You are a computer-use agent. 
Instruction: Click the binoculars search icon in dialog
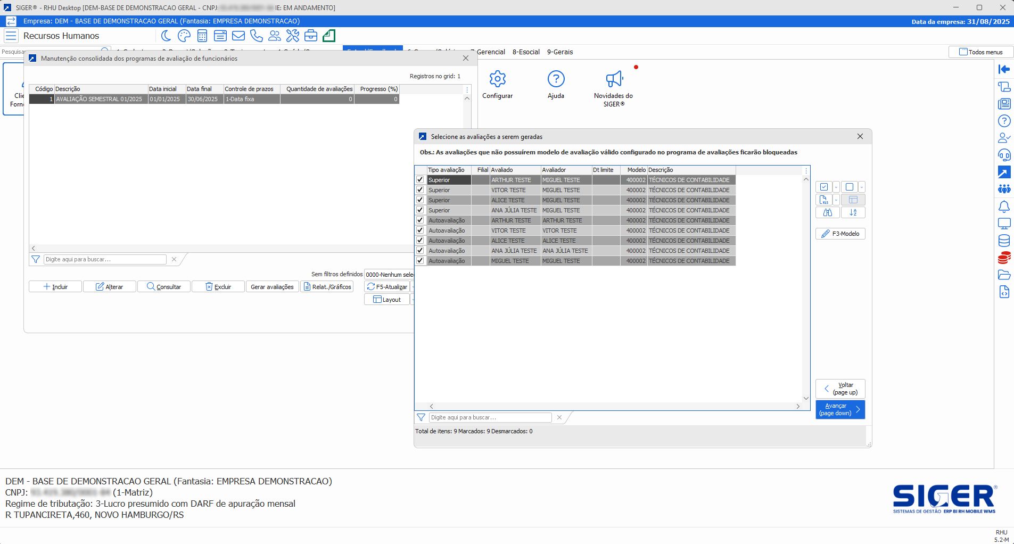pos(827,212)
